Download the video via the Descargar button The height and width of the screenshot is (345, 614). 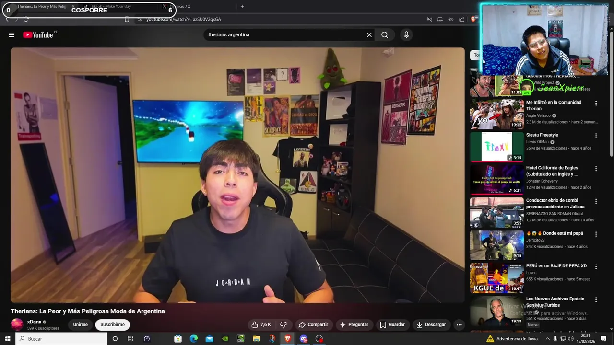click(431, 324)
